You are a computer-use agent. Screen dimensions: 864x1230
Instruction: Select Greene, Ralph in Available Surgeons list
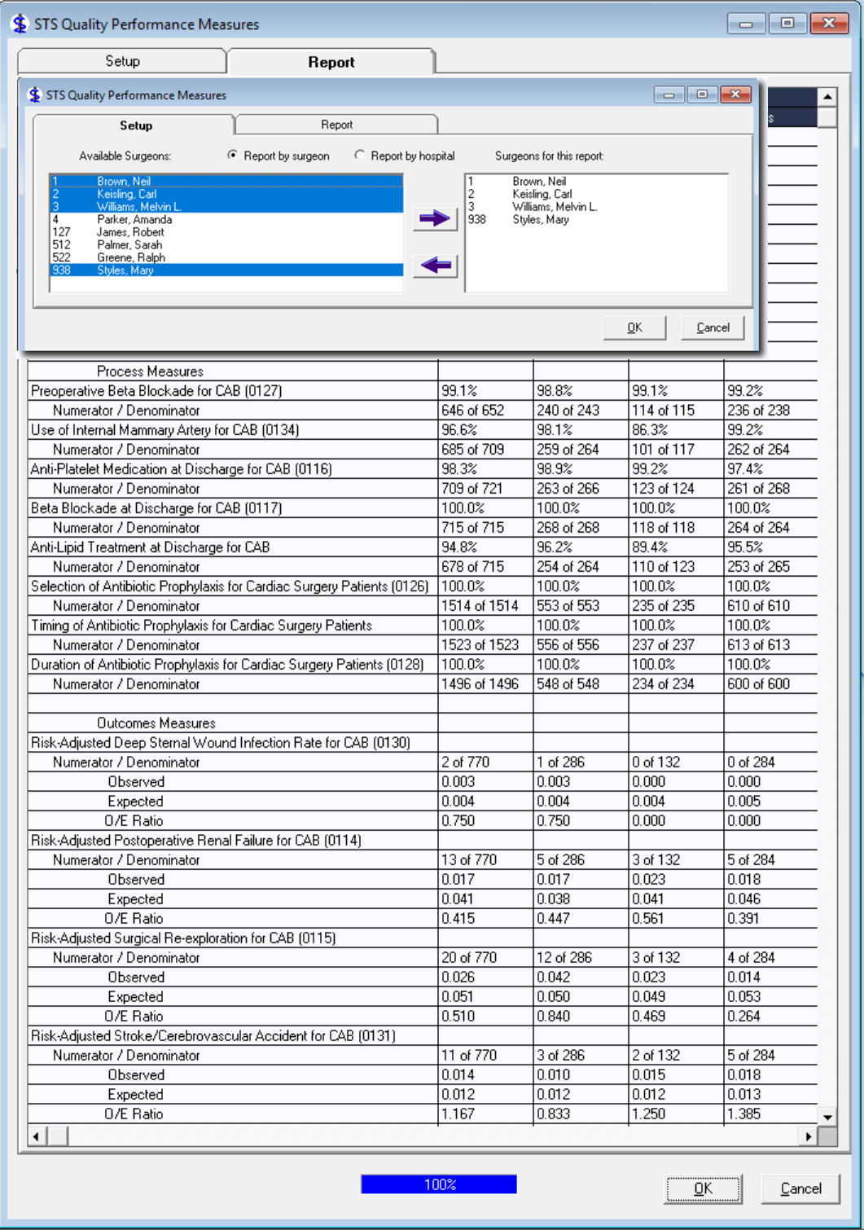[x=226, y=257]
